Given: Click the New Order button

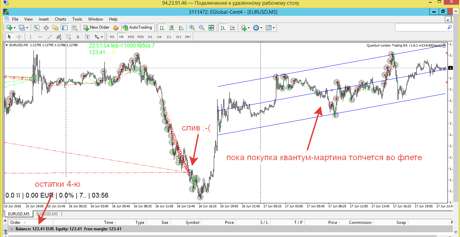Looking at the screenshot, I should 97,28.
